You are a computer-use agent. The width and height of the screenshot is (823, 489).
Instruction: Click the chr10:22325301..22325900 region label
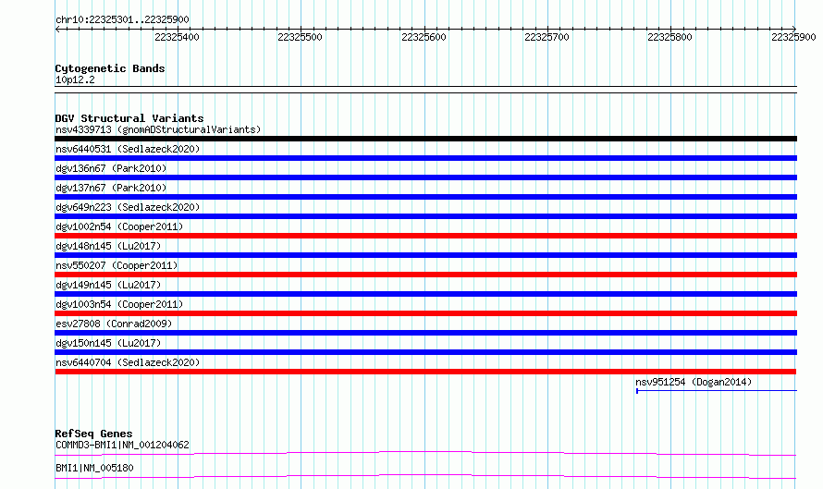coord(122,19)
